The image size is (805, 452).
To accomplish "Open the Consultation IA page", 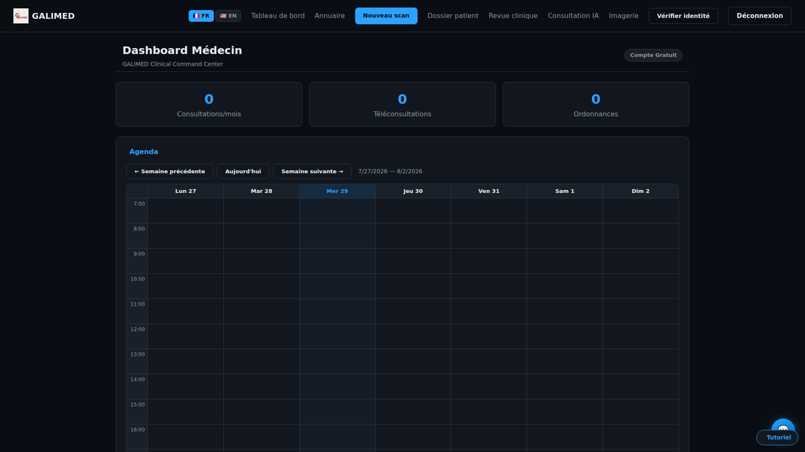I will pos(573,16).
